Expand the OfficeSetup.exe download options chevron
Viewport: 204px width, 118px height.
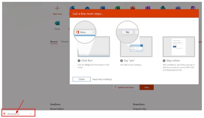click(30, 114)
